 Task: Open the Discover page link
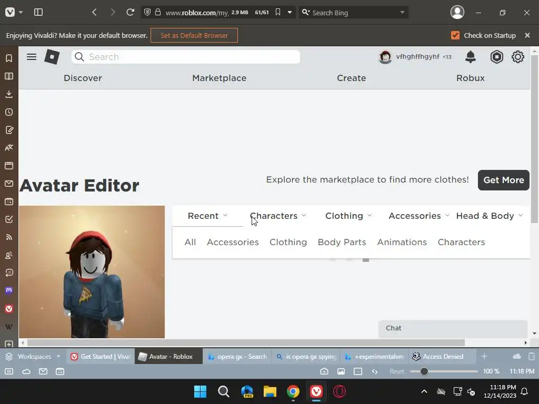coord(83,78)
